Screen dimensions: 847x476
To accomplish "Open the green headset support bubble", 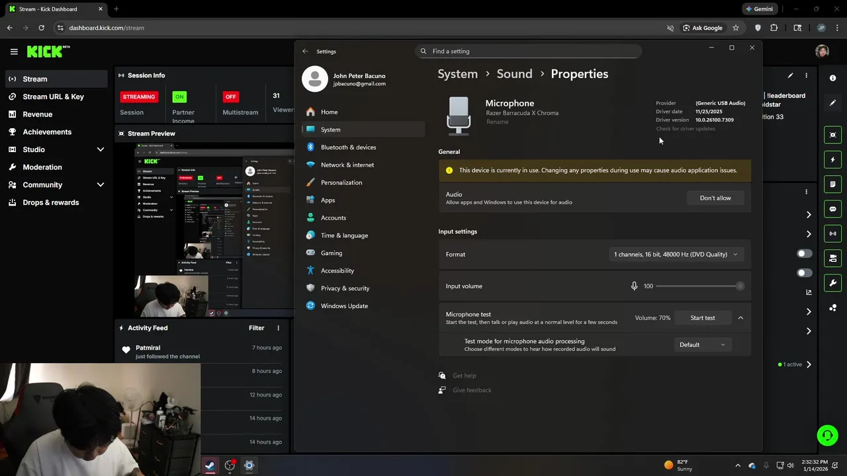I will (827, 435).
